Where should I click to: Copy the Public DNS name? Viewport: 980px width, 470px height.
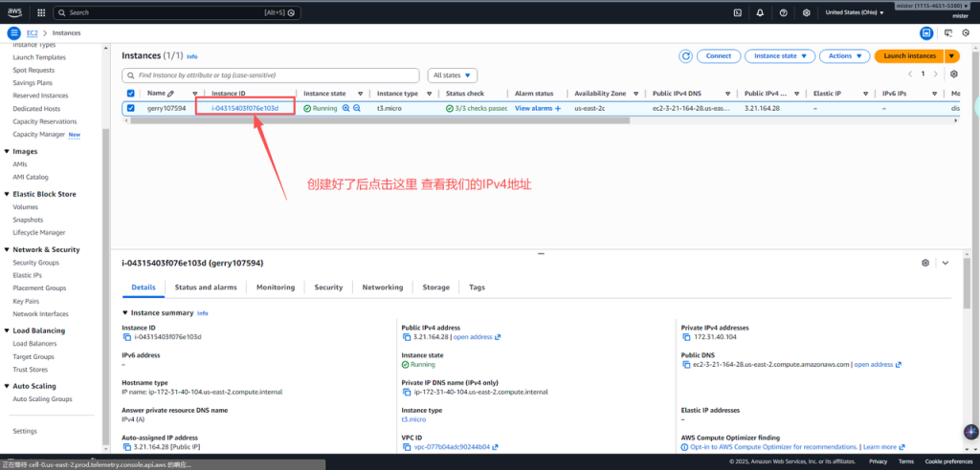click(687, 365)
